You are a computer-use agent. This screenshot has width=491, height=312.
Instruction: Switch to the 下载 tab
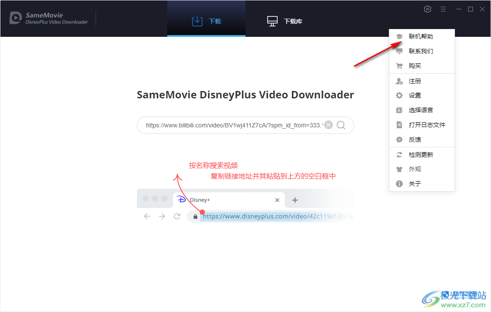(x=206, y=19)
